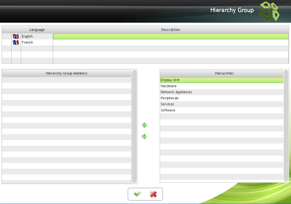Confirm with the green checkmark icon
This screenshot has height=204, width=291.
coord(137,194)
